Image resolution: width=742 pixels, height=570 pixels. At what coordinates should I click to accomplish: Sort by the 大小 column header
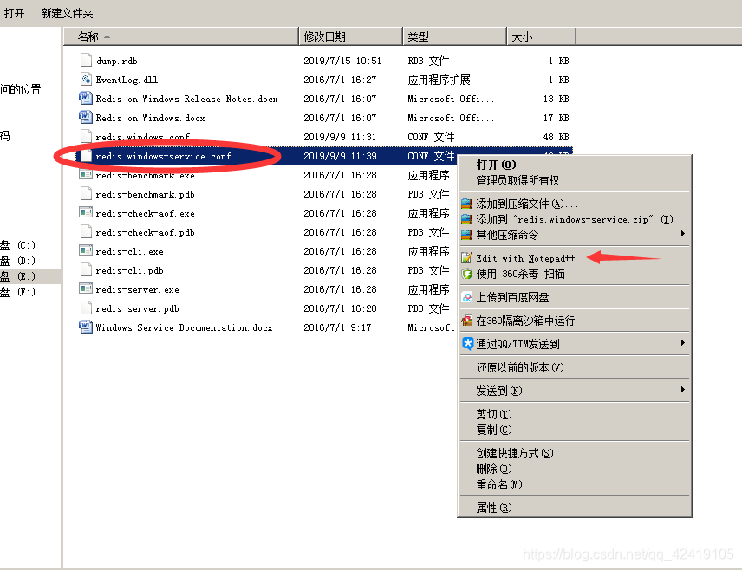coord(542,36)
